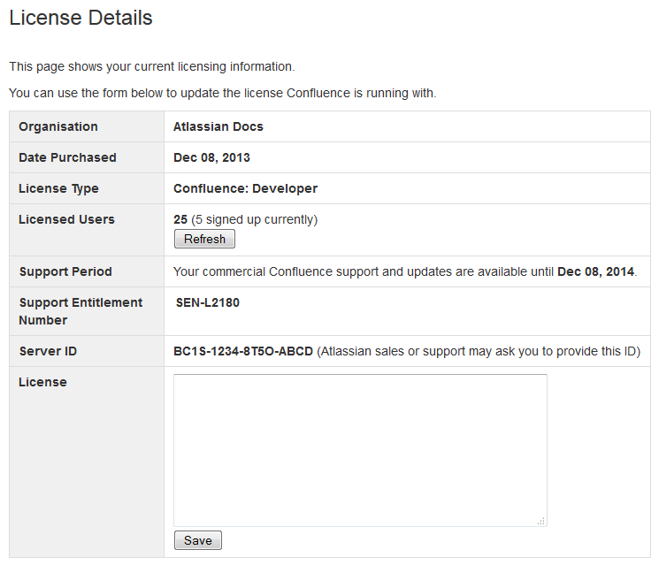
Task: Click the '(5 signed up currently)' text
Action: (x=254, y=219)
